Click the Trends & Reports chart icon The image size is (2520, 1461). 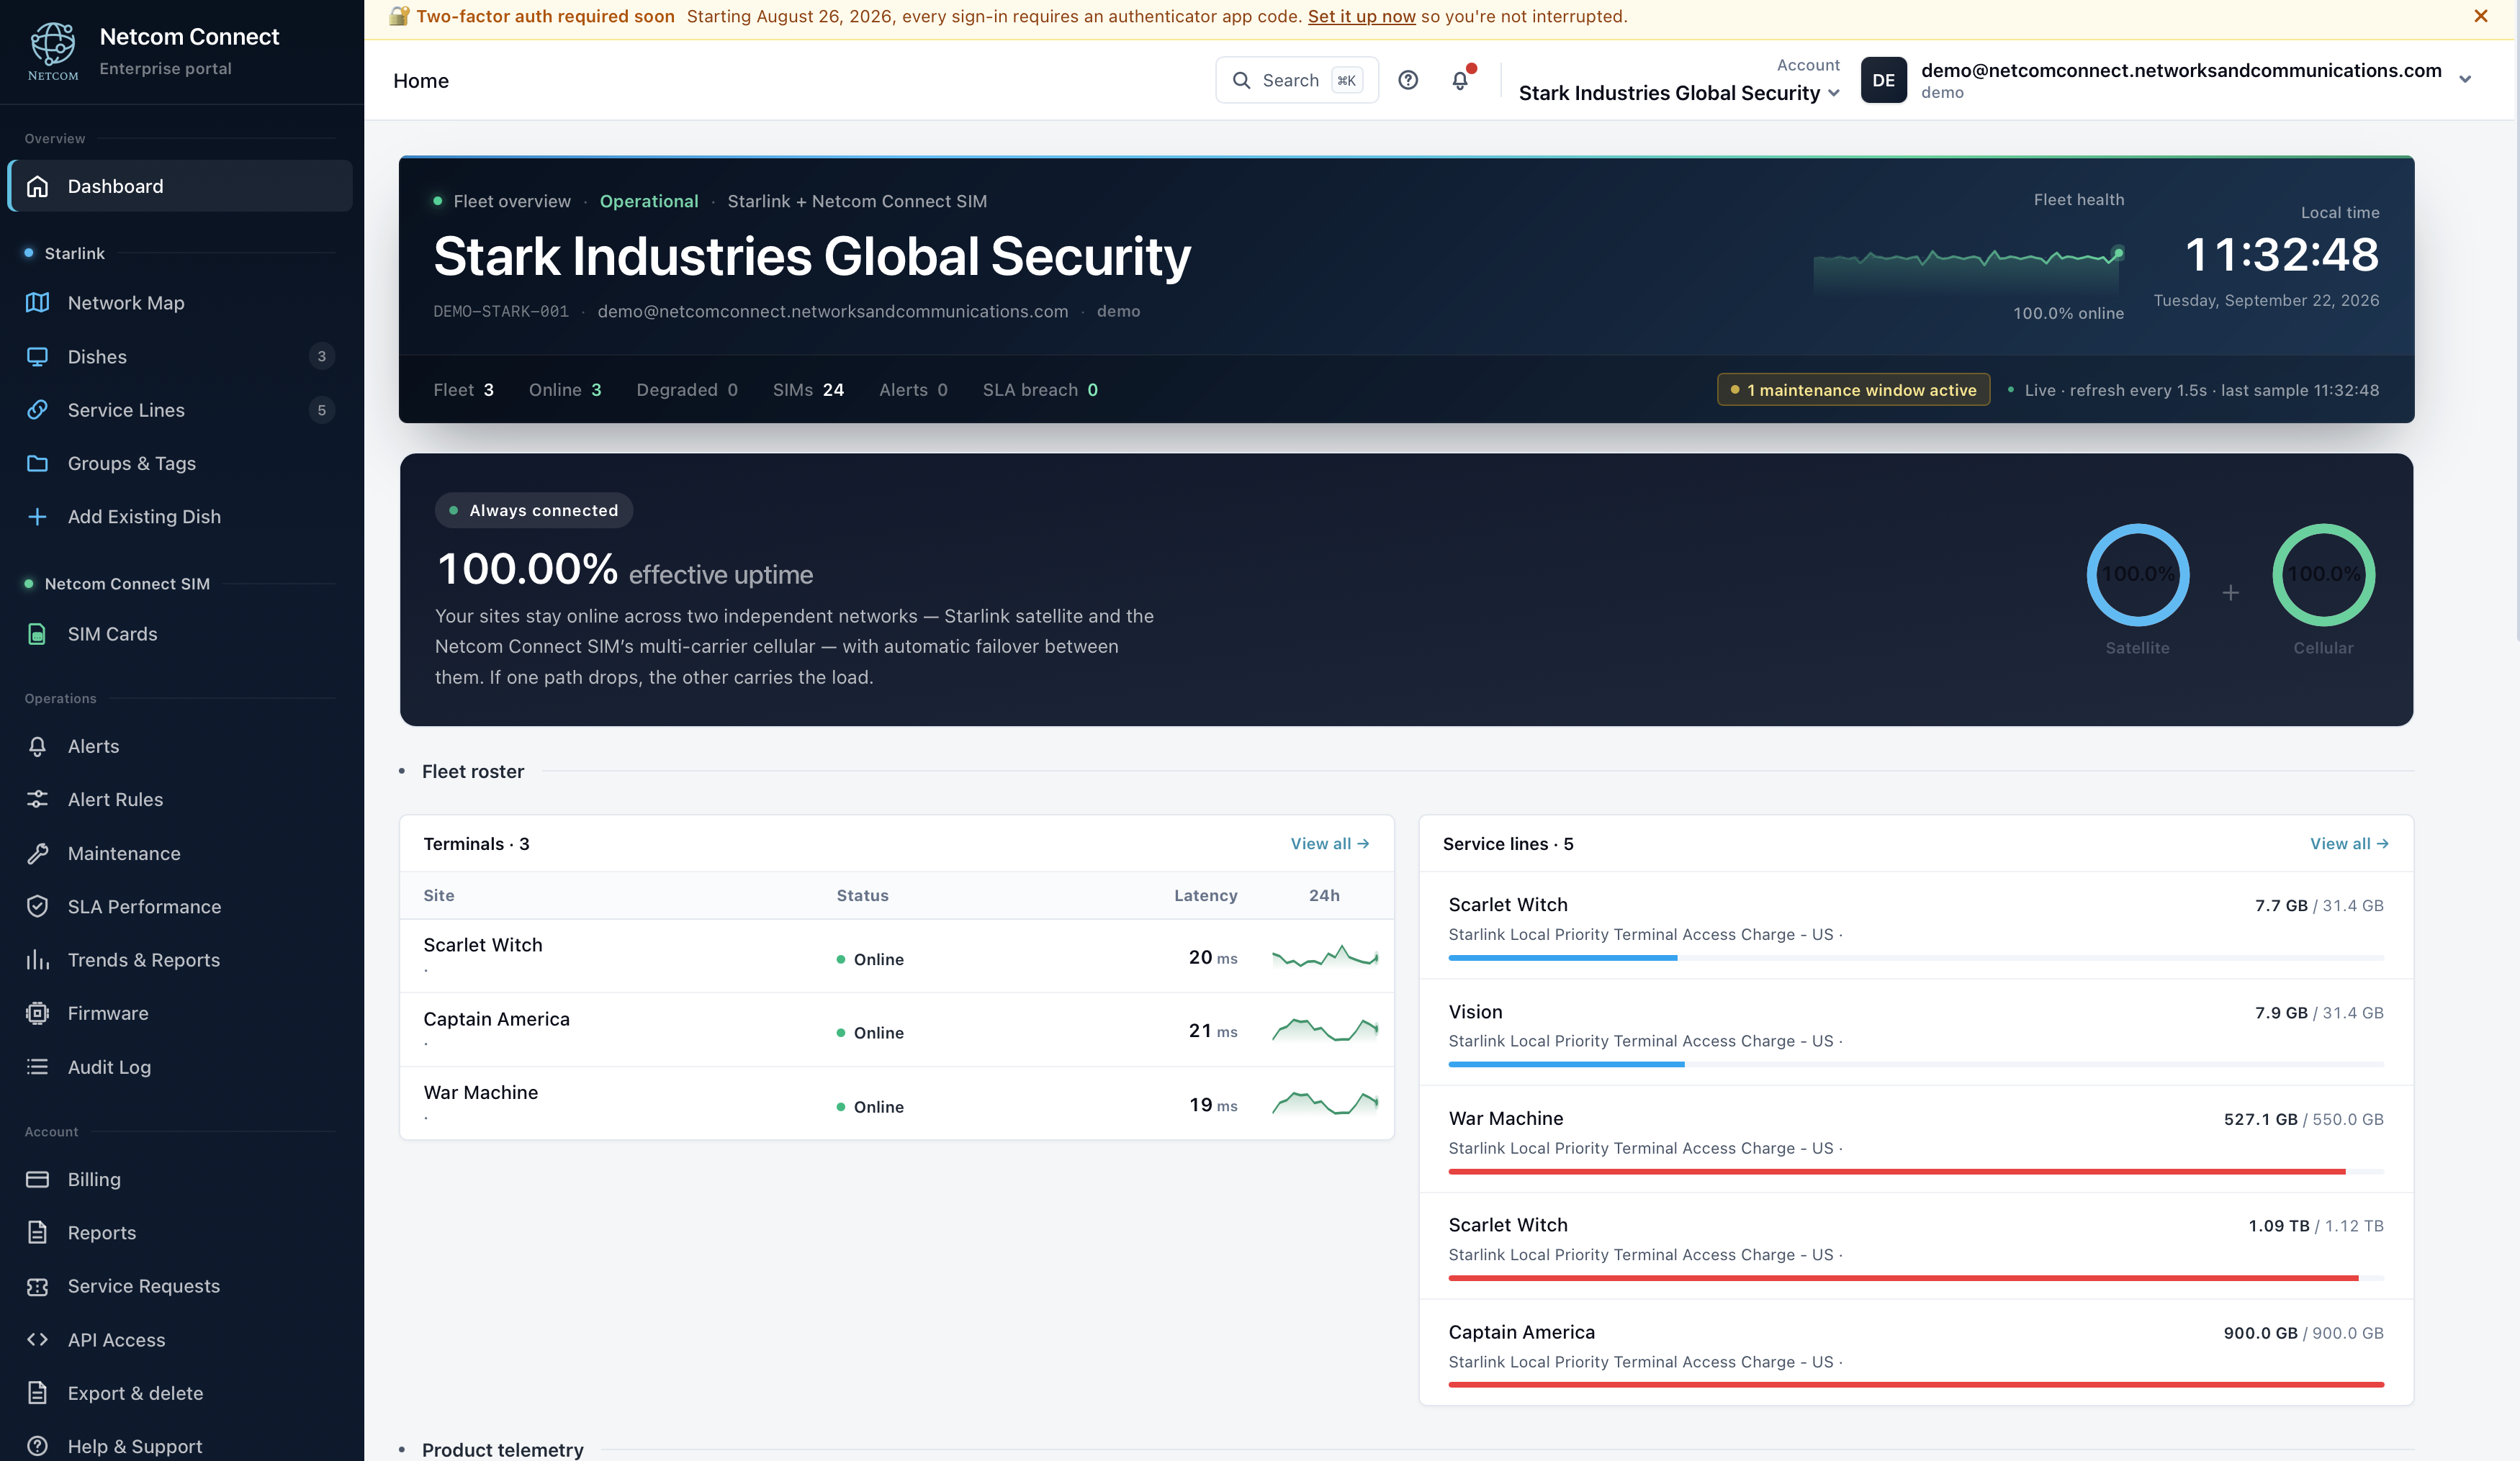tap(38, 960)
